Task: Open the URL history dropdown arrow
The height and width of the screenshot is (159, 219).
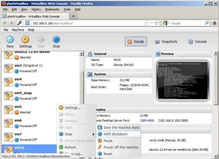Action: [x=152, y=23]
